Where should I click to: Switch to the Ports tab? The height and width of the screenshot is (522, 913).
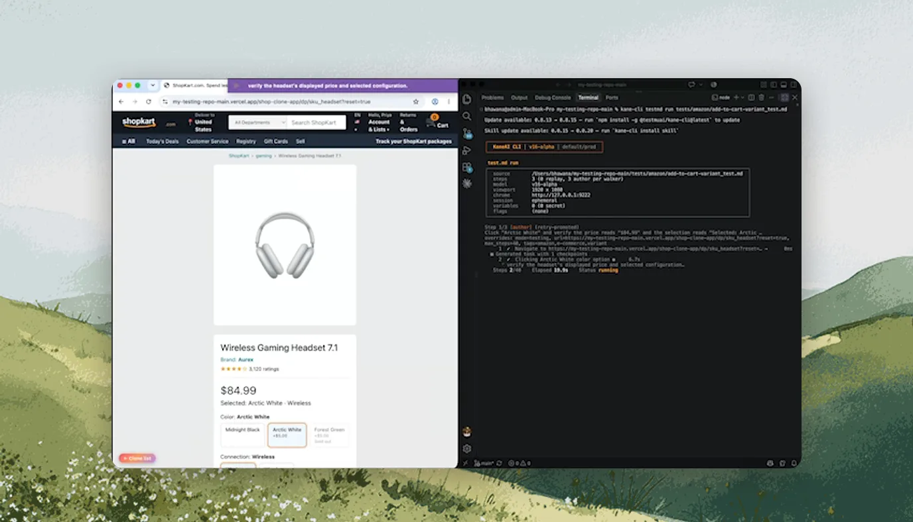(x=612, y=97)
